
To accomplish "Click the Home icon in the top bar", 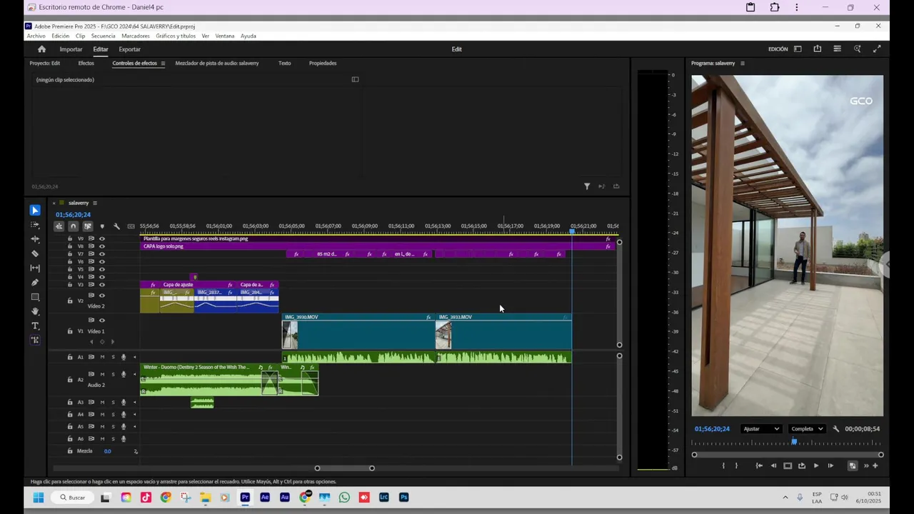I will point(41,49).
